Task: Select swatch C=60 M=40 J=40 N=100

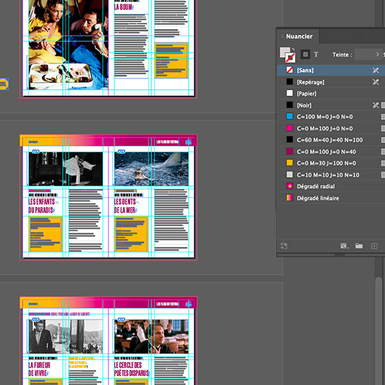Action: (330, 140)
